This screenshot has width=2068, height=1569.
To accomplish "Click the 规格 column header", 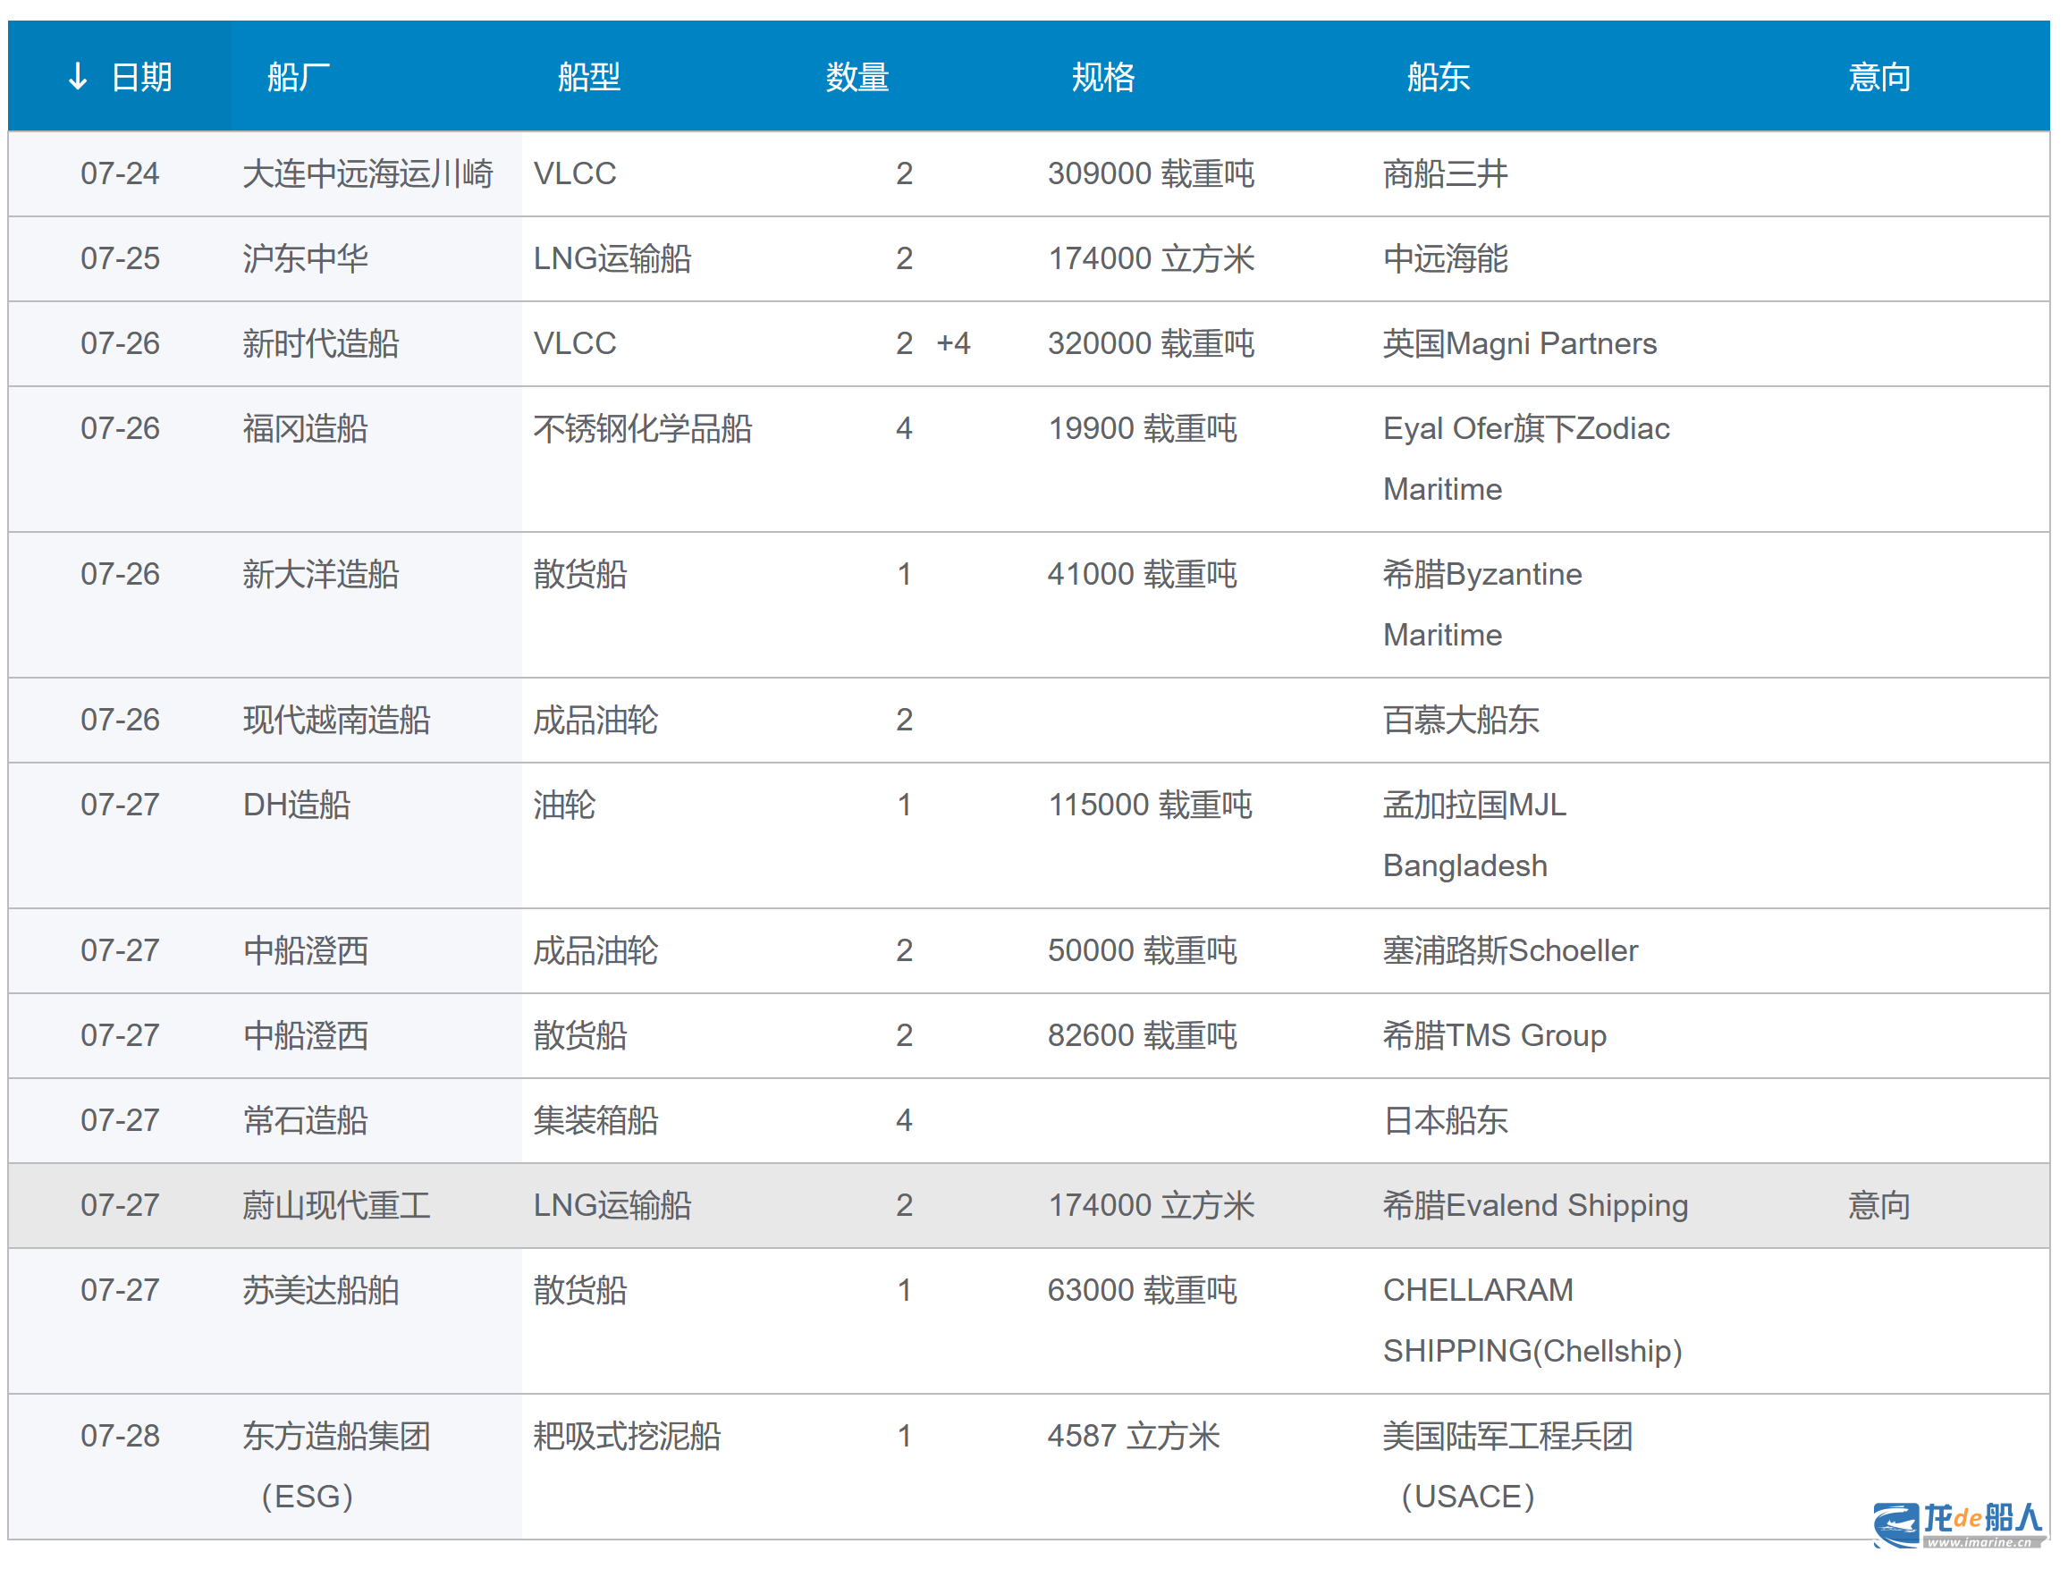I will coord(1103,77).
